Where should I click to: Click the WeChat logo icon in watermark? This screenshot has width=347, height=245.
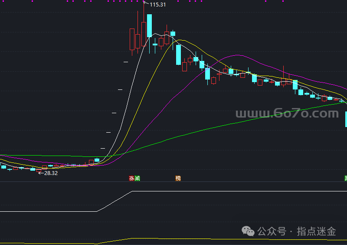[249, 232]
